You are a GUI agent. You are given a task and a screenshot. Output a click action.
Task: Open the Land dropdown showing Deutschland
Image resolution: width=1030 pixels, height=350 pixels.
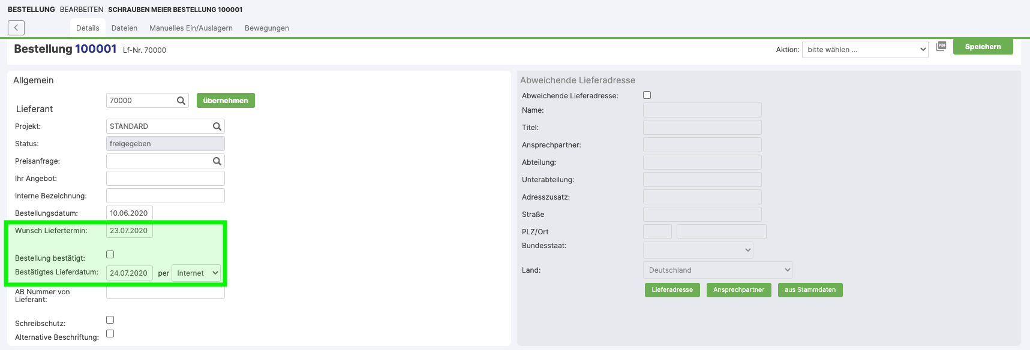717,270
